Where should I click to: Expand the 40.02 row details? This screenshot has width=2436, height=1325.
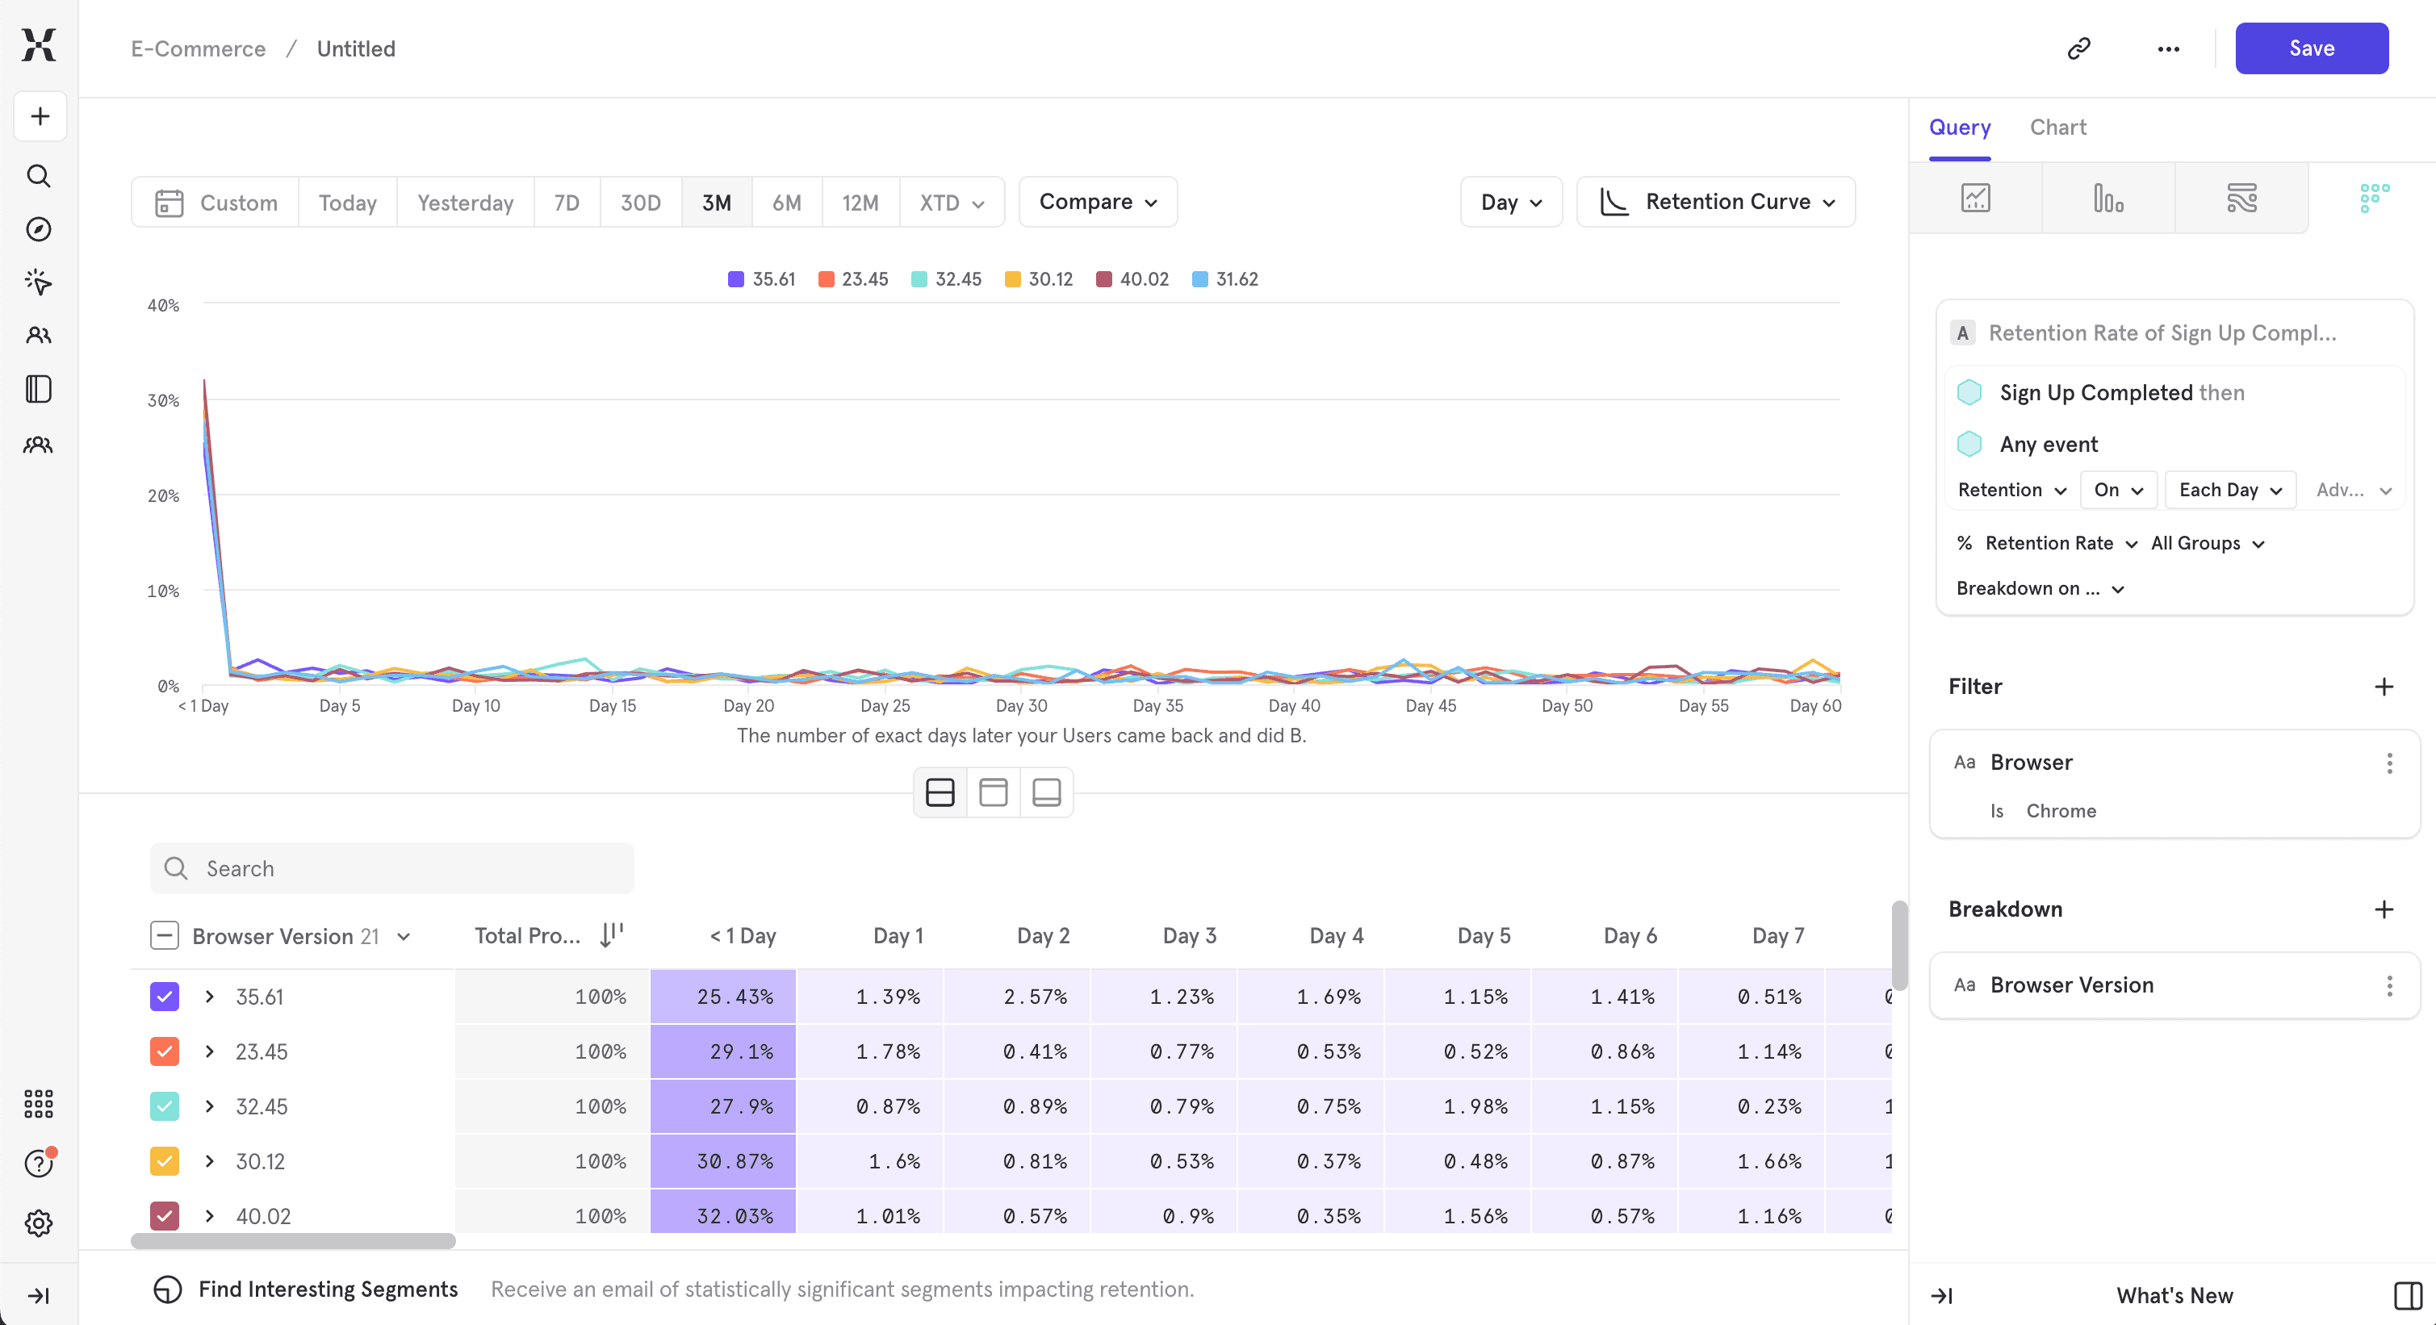209,1216
